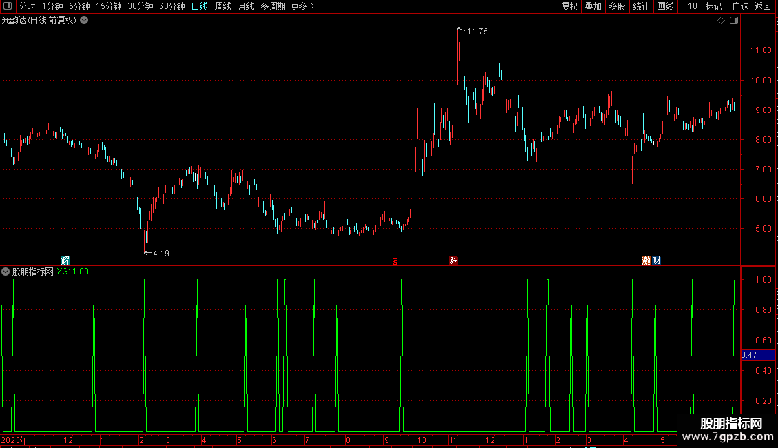The image size is (778, 448).
Task: Click the 标记 mark button
Action: (x=713, y=6)
